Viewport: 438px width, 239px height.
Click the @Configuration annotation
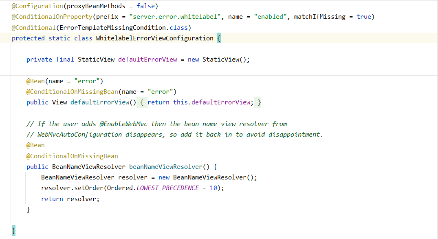click(37, 6)
